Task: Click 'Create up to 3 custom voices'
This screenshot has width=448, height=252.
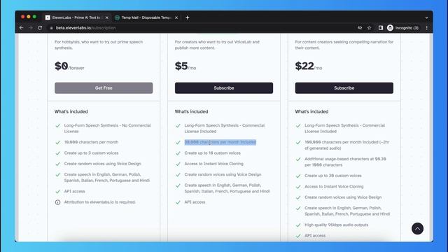Action: pyautogui.click(x=91, y=153)
